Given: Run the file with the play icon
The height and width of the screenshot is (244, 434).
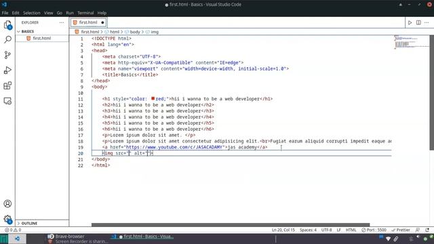Looking at the screenshot, I should point(410,22).
